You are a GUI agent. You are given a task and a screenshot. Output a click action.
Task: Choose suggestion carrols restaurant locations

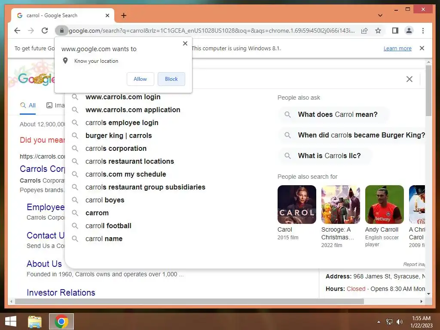[x=130, y=162]
